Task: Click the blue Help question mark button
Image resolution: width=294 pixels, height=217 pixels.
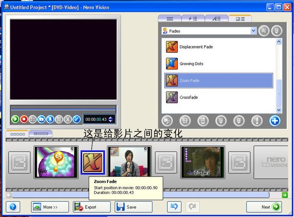Action: 13,207
